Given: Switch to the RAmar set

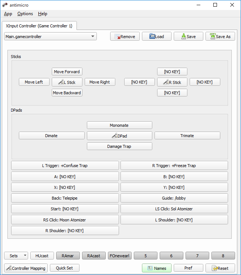Looking at the screenshot, I should 68,256.
